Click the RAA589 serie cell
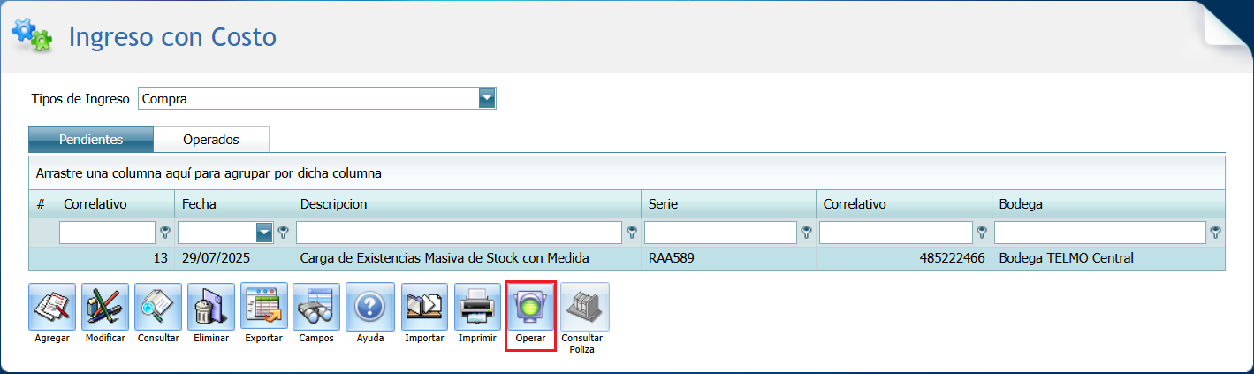The height and width of the screenshot is (374, 1254). pyautogui.click(x=728, y=258)
